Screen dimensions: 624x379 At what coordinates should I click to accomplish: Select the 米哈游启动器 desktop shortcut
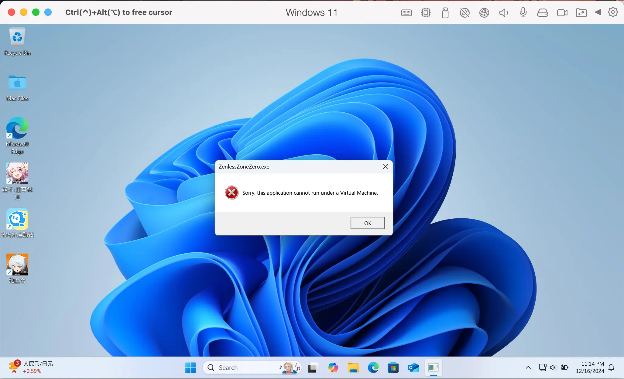click(17, 223)
